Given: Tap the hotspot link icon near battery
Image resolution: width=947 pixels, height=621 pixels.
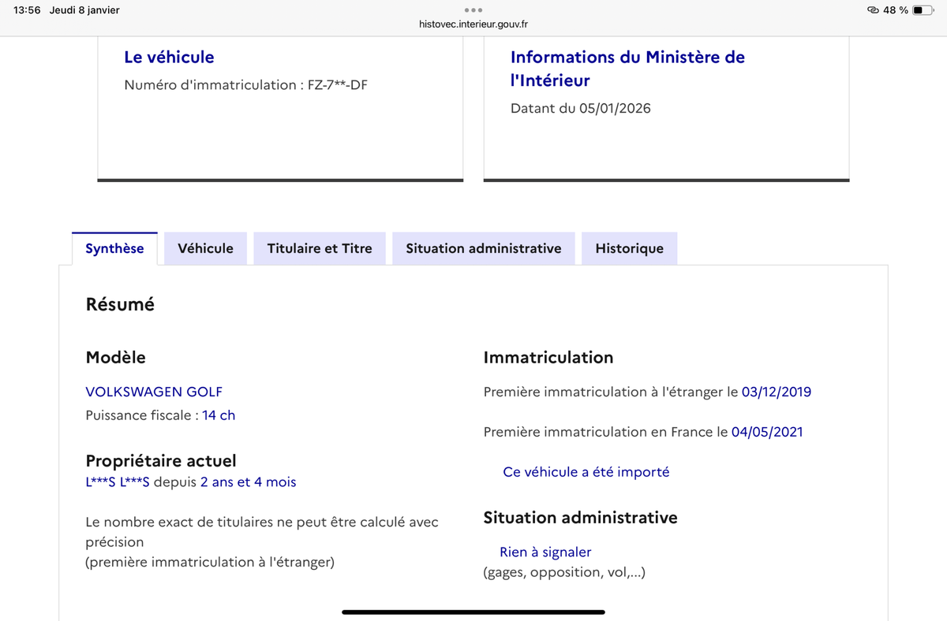Looking at the screenshot, I should tap(873, 10).
